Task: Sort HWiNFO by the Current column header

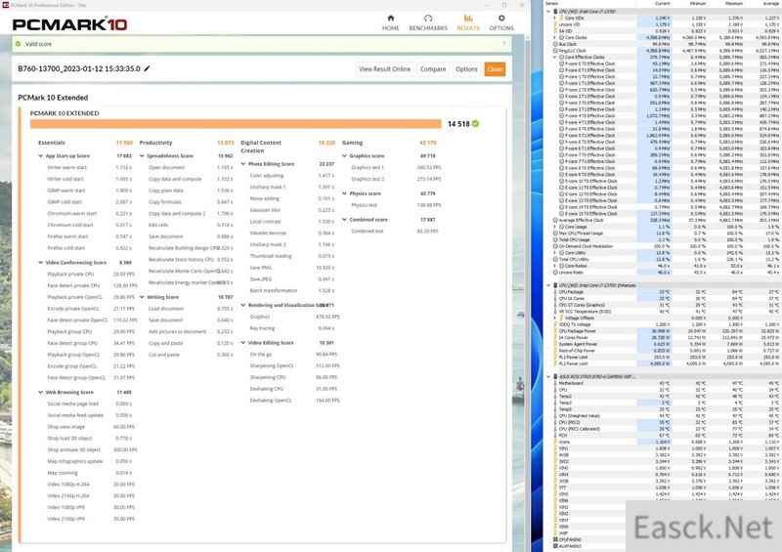Action: [662, 4]
